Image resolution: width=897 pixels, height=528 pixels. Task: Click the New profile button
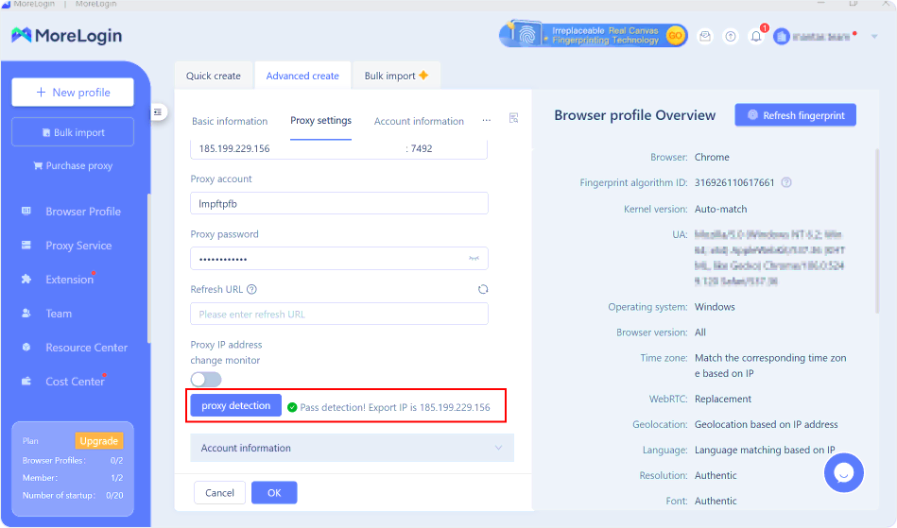[73, 92]
